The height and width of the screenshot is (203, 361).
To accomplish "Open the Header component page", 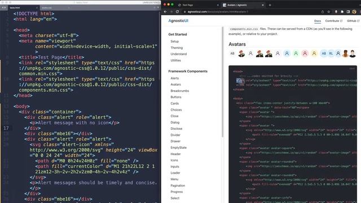I will click(175, 154).
